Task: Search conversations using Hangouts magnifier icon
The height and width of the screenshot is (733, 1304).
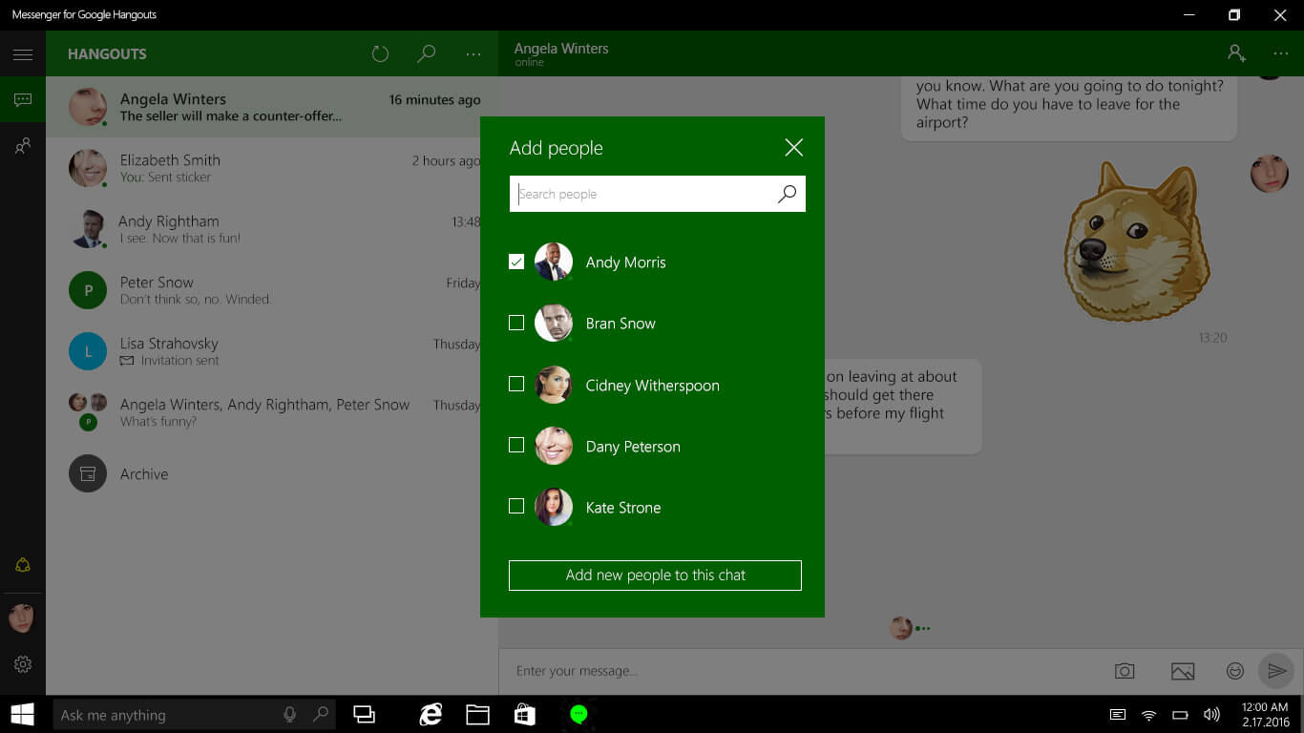Action: tap(427, 53)
